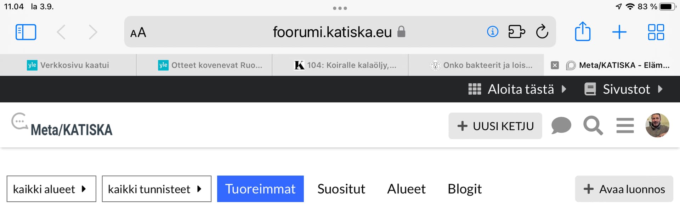The image size is (680, 213).
Task: Open the user profile avatar
Action: [657, 125]
